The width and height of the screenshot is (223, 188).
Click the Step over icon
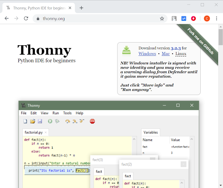coord(68,121)
